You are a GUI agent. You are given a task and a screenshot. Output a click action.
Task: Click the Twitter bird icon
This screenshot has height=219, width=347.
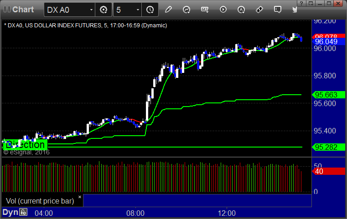tap(295, 10)
